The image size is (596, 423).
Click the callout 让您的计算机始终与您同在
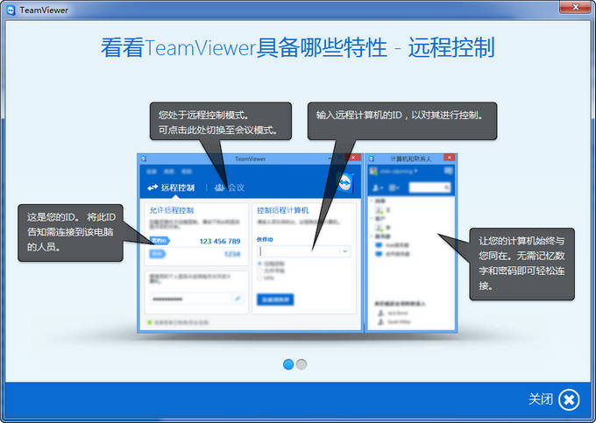pos(521,264)
